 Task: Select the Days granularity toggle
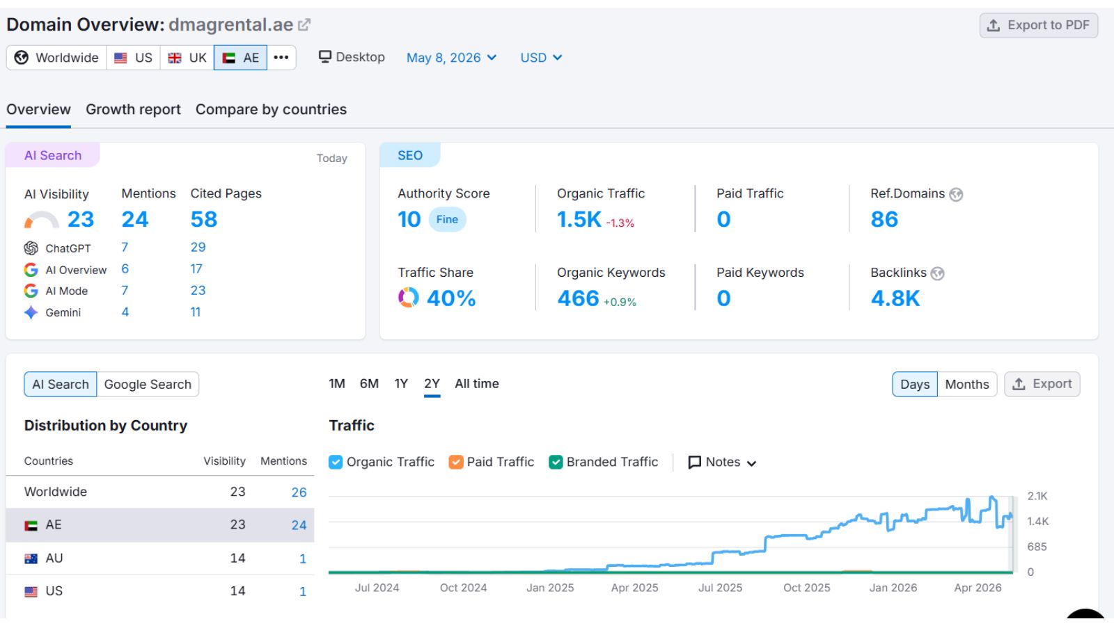point(915,384)
